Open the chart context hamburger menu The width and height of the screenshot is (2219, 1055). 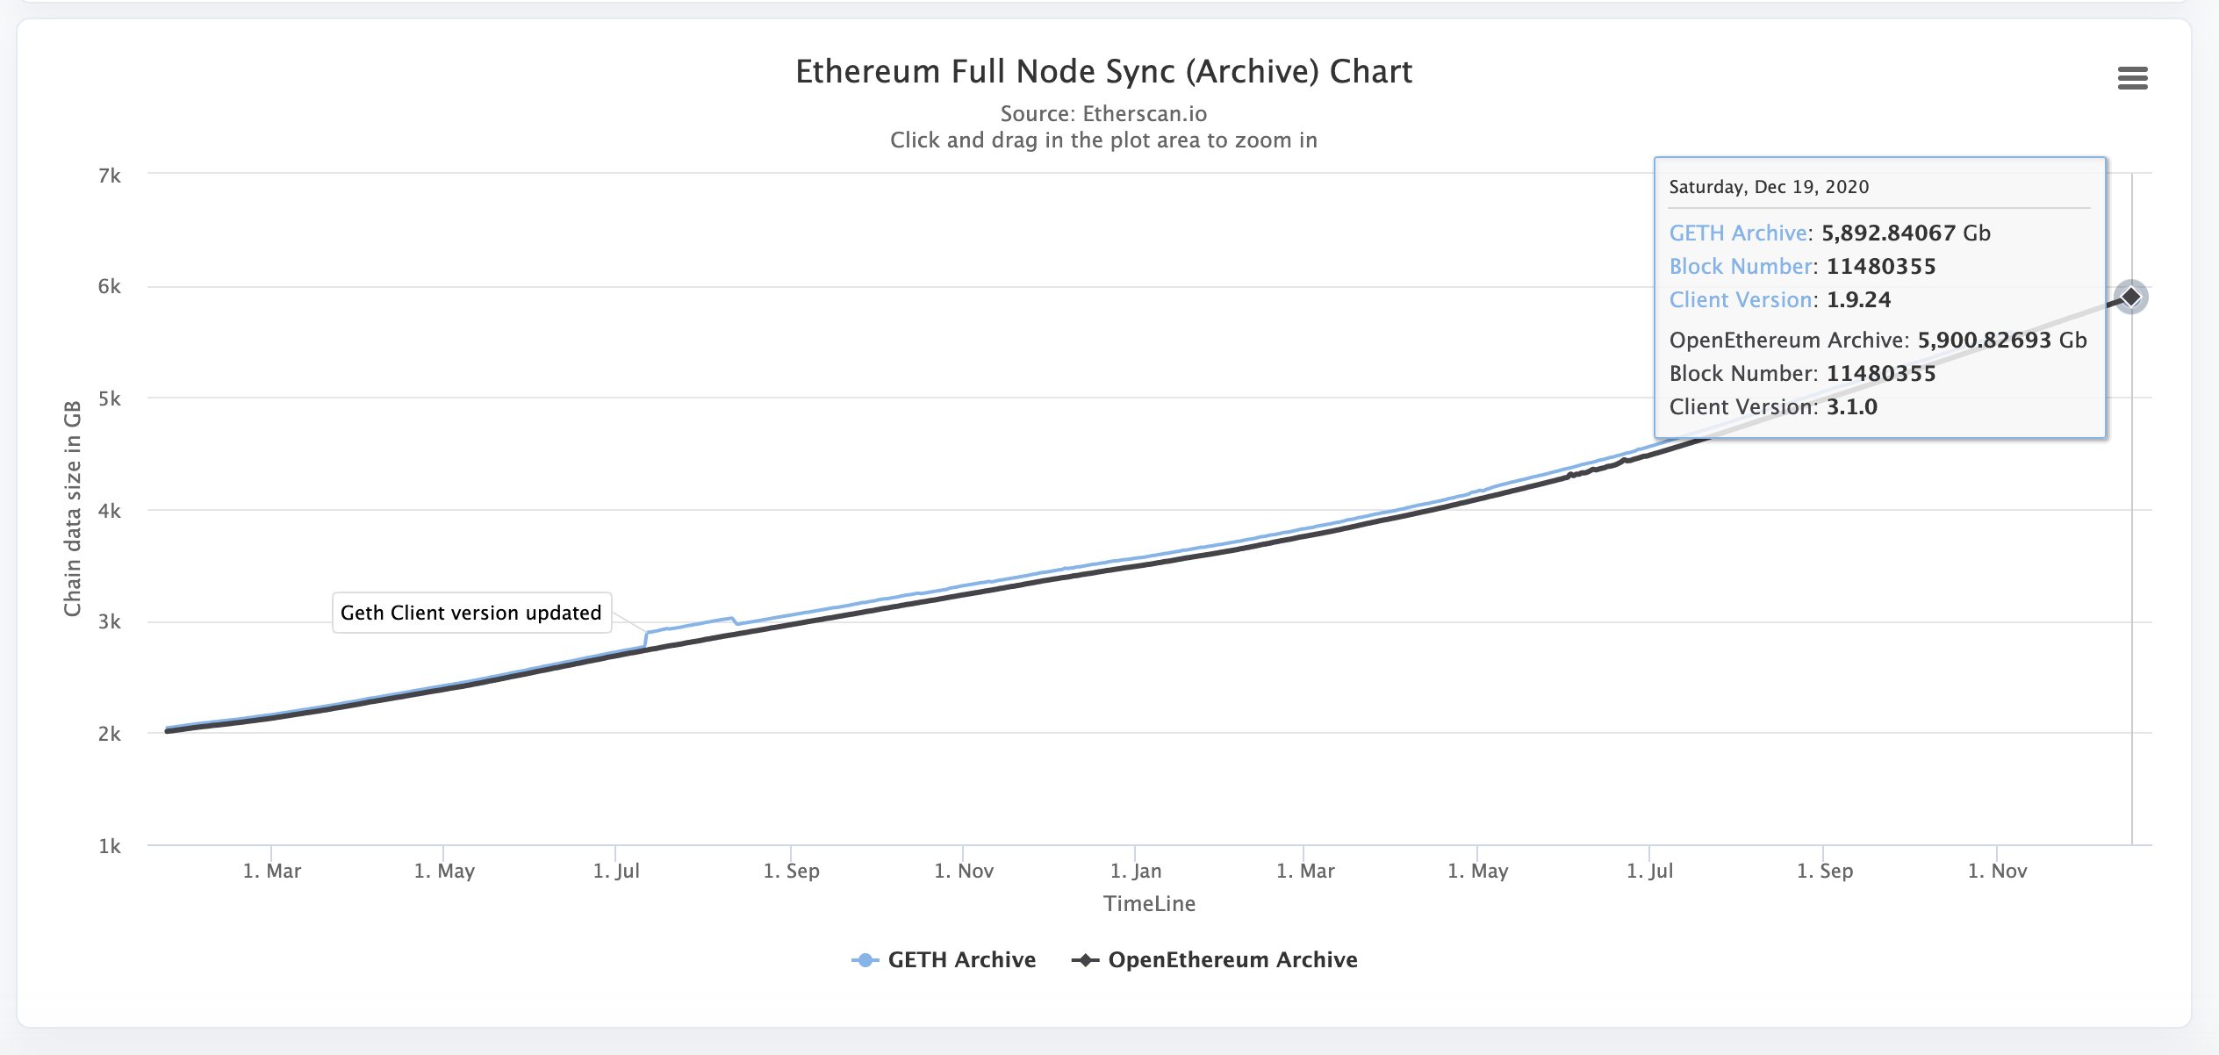click(2132, 78)
